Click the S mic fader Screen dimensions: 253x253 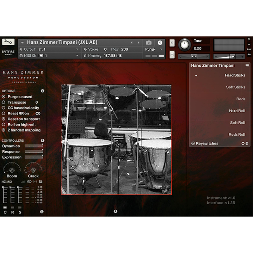click(20, 194)
